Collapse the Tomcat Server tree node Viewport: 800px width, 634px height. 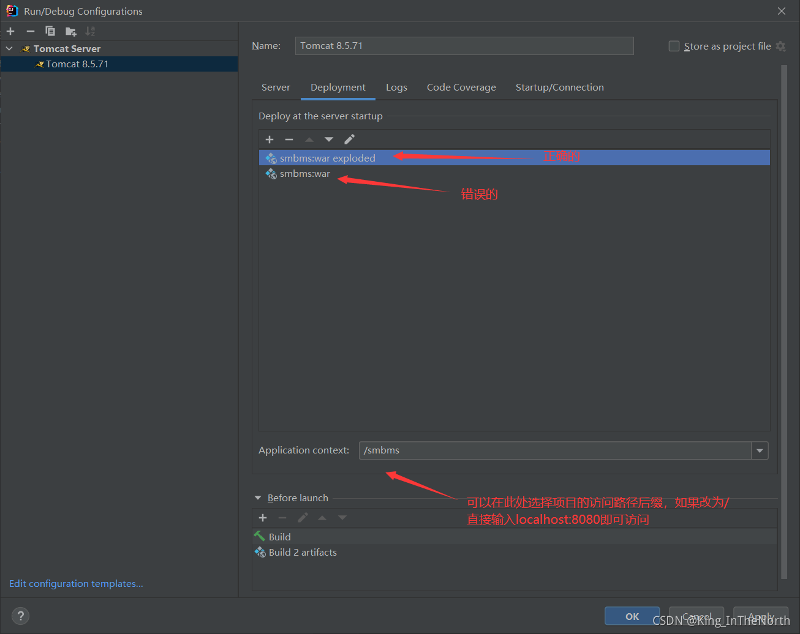click(9, 48)
